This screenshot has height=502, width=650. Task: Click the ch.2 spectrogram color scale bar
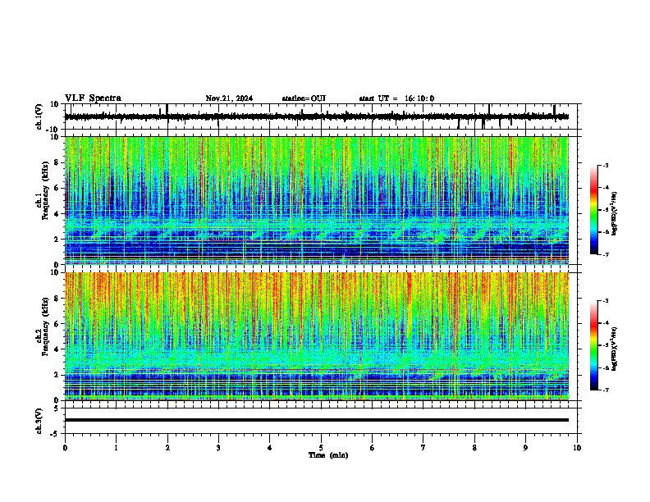pyautogui.click(x=594, y=345)
